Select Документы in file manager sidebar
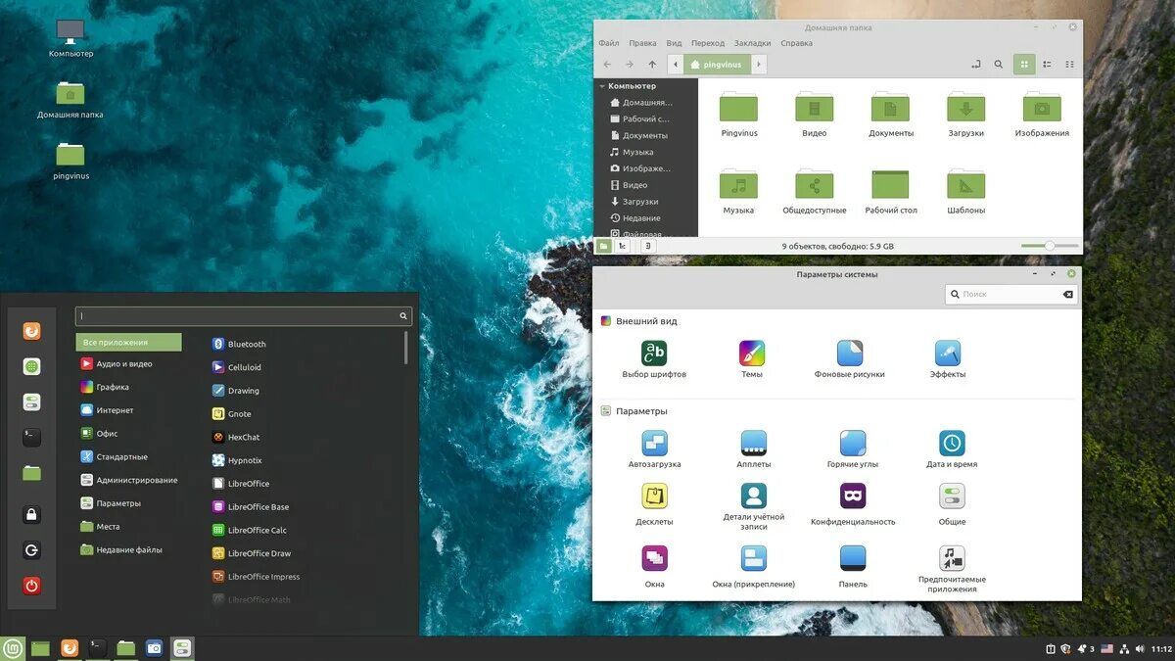Screen dimensions: 1175x661 (x=638, y=136)
